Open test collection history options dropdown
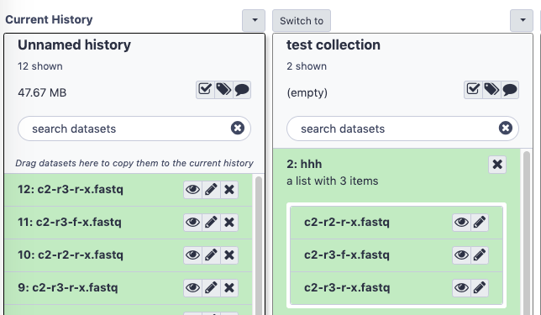This screenshot has width=541, height=315. 522,20
